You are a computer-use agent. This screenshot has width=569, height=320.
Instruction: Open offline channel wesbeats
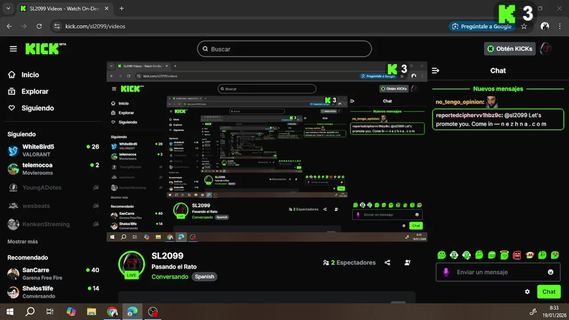pos(53,206)
